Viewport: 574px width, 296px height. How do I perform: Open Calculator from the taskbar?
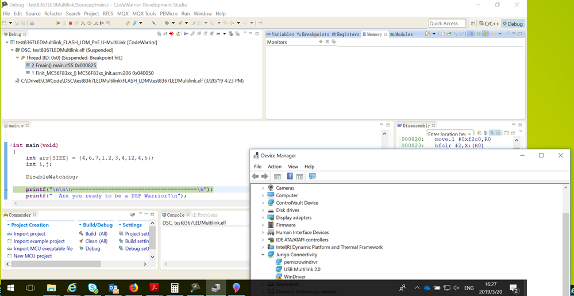click(x=174, y=288)
